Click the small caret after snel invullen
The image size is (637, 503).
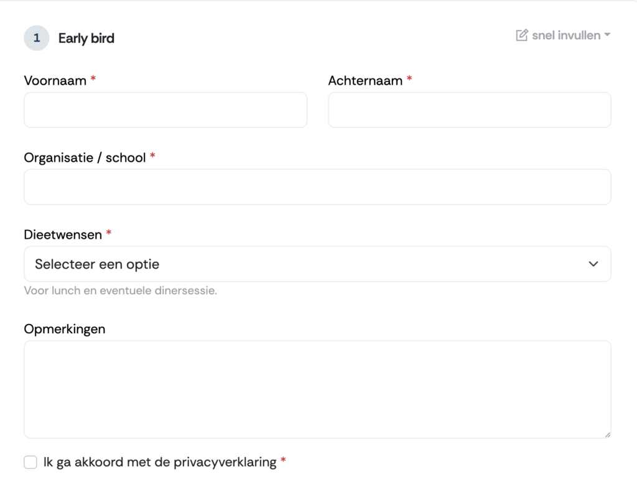coord(607,35)
